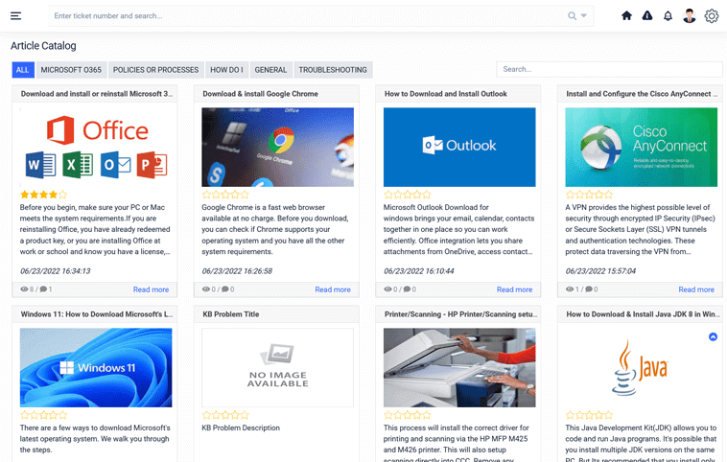Rate the Cisco AnyConnect article stars
This screenshot has height=462, width=727.
[589, 195]
